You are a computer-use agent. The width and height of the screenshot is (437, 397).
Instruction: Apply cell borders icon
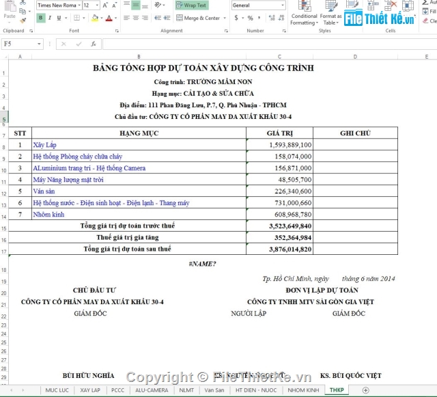[x=76, y=18]
